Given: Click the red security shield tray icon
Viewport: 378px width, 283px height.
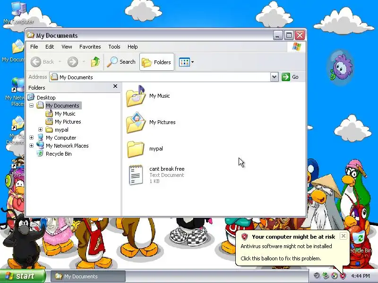Looking at the screenshot, I should tap(343, 276).
